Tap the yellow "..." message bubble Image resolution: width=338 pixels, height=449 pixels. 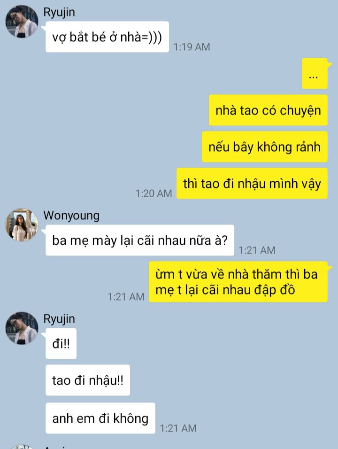pyautogui.click(x=315, y=73)
